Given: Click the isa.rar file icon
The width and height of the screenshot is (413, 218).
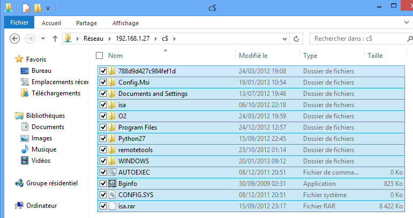Looking at the screenshot, I should pos(112,206).
